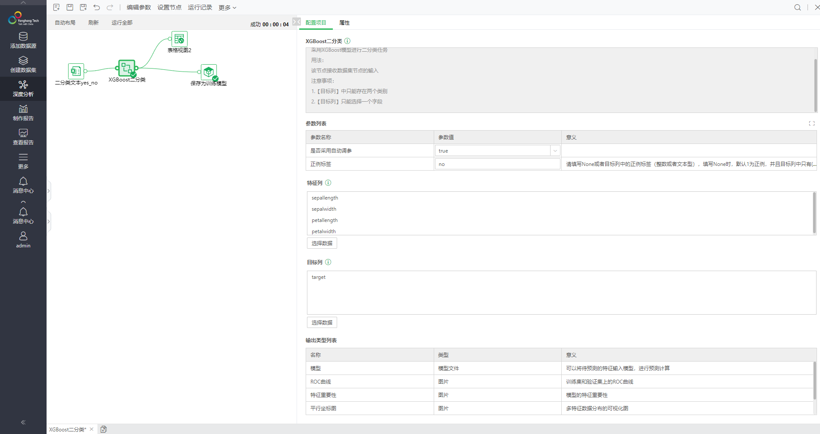Open the admin user profile
The width and height of the screenshot is (820, 434).
coord(23,240)
